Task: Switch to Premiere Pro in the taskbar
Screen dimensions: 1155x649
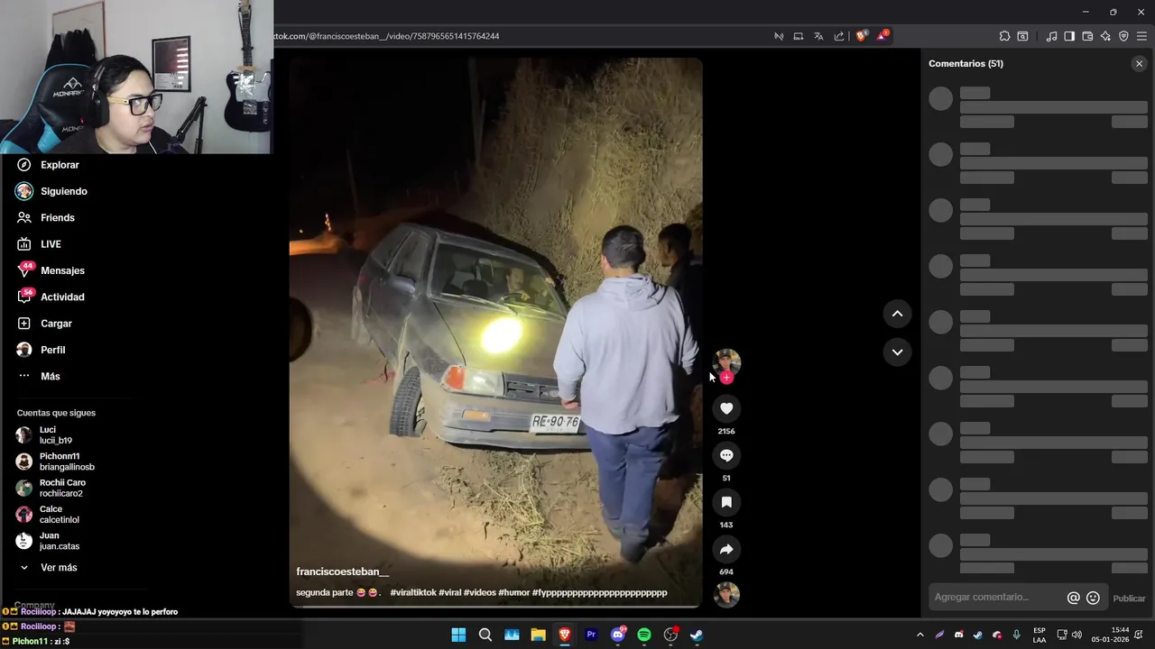Action: pyautogui.click(x=591, y=635)
